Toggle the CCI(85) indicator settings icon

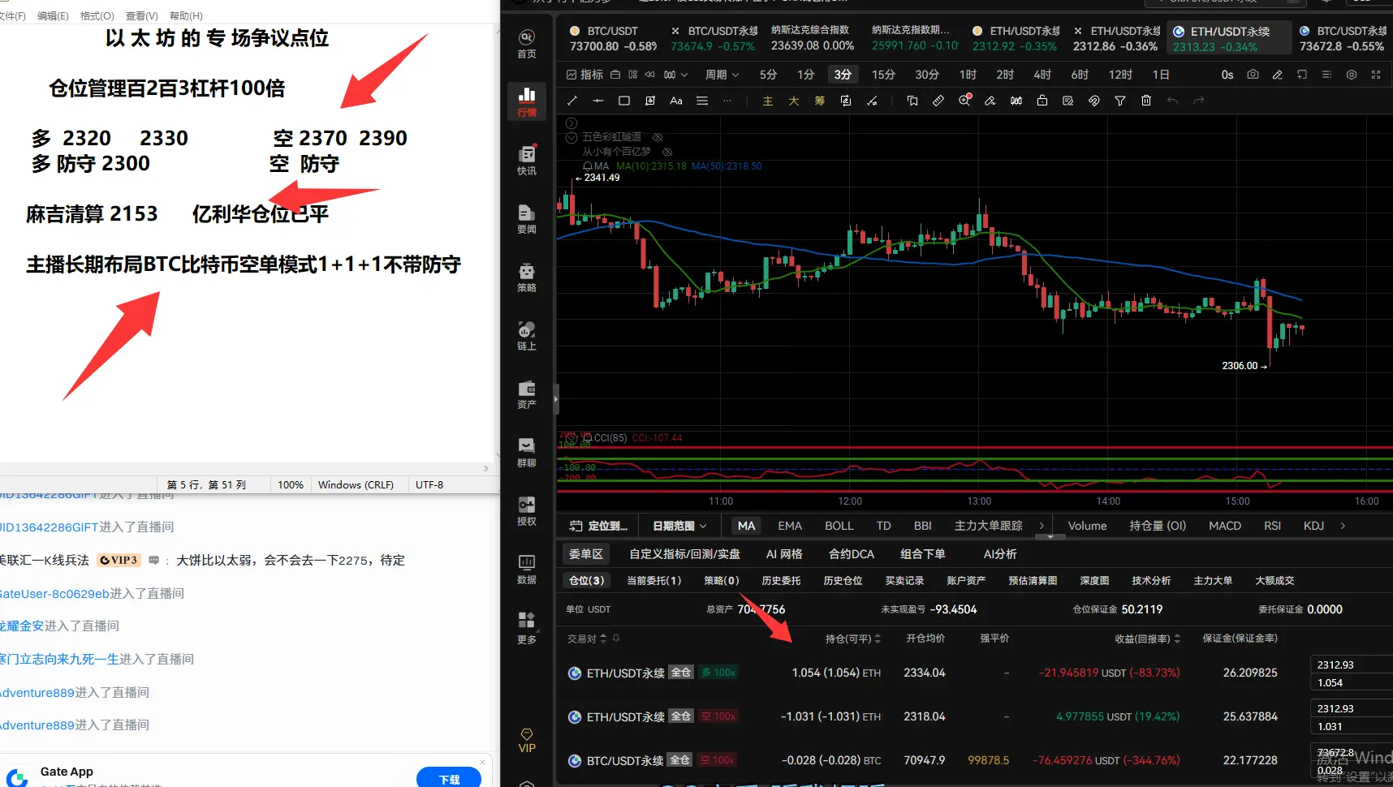[x=586, y=438]
